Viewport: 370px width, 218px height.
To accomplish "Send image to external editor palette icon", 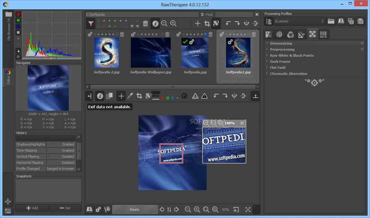I will click(107, 209).
